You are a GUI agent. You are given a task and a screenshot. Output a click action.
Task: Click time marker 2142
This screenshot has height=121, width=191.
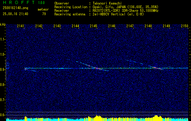tap(39, 26)
